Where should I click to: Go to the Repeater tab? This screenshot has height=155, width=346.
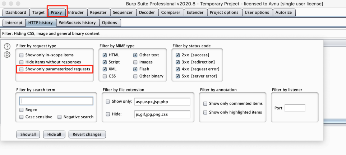[98, 13]
